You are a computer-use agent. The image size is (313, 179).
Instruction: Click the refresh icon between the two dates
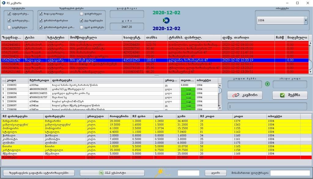[x=166, y=21]
